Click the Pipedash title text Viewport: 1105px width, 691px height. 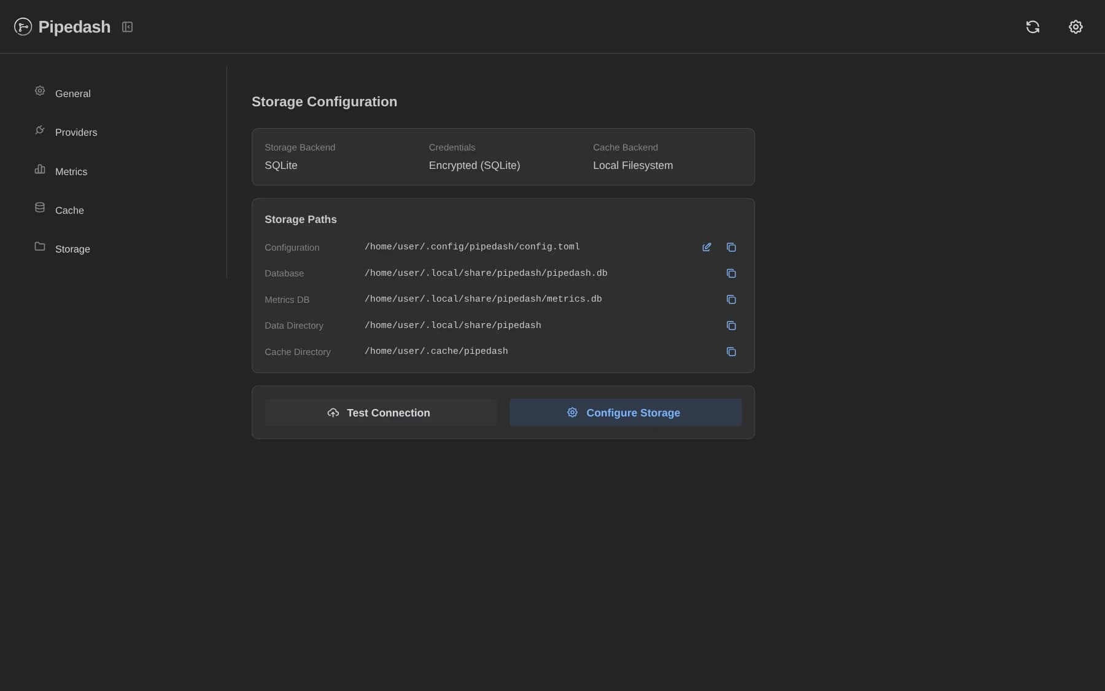click(74, 27)
